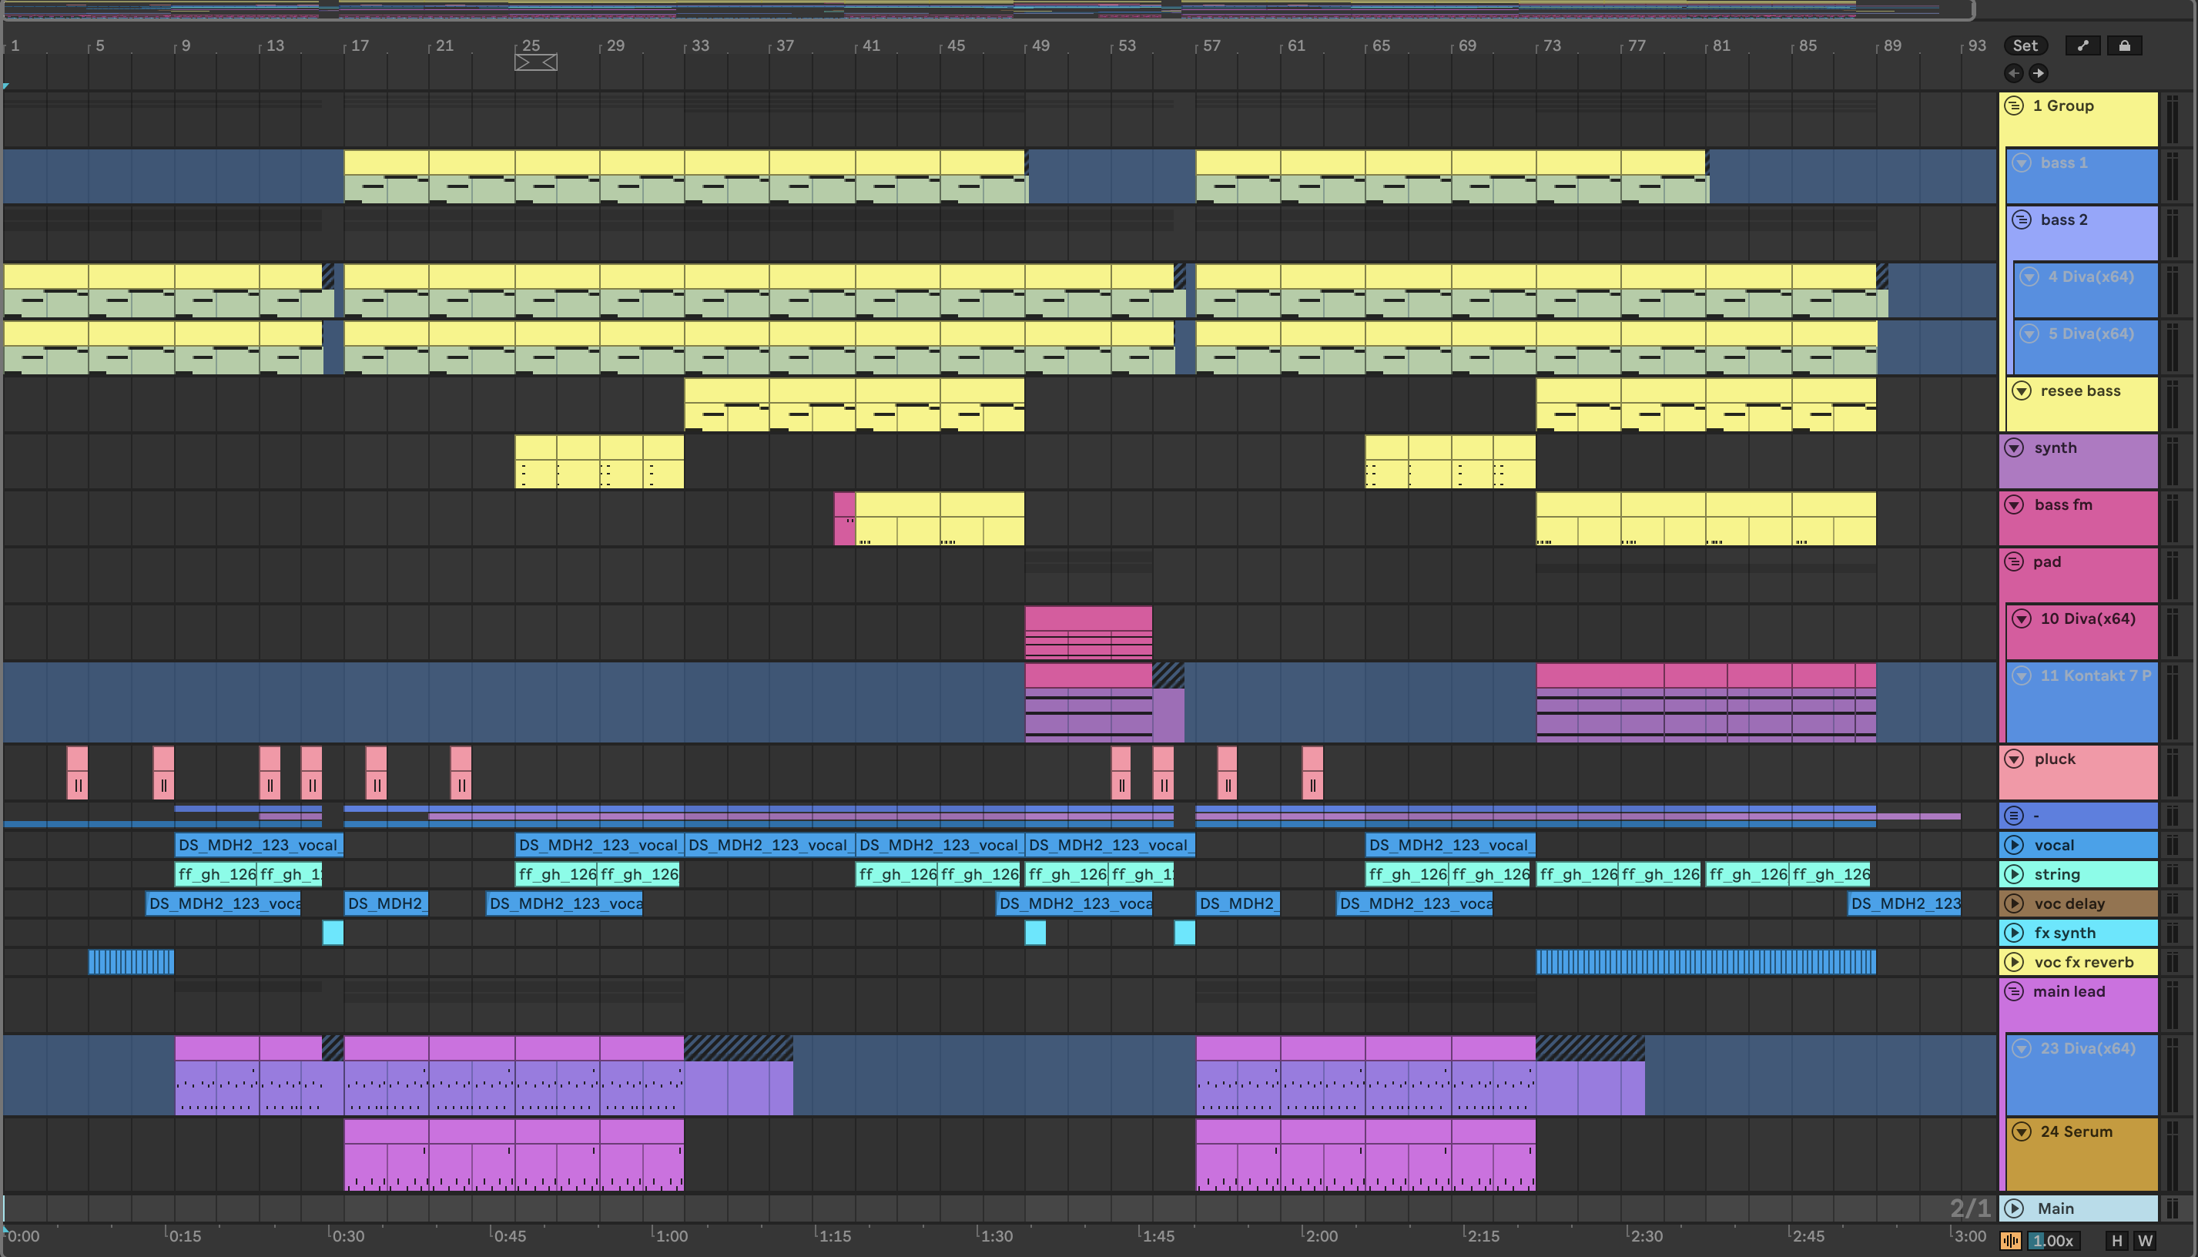Toggle the voc delay track unfold circle

2014,903
